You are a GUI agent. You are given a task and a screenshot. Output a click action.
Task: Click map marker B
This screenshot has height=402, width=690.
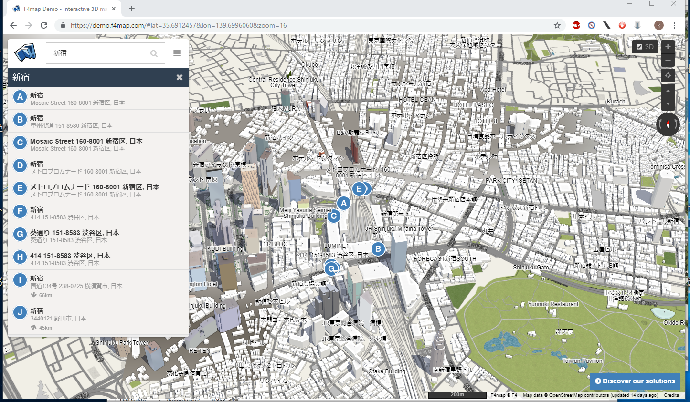[x=378, y=248]
